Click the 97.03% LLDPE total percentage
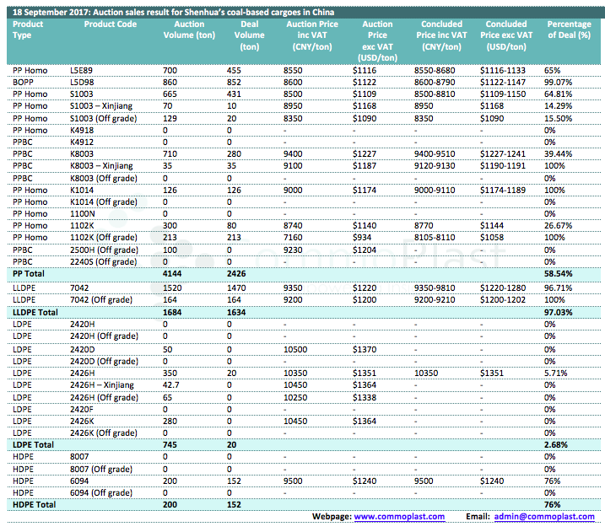Image resolution: width=605 pixels, height=532 pixels. click(x=558, y=312)
